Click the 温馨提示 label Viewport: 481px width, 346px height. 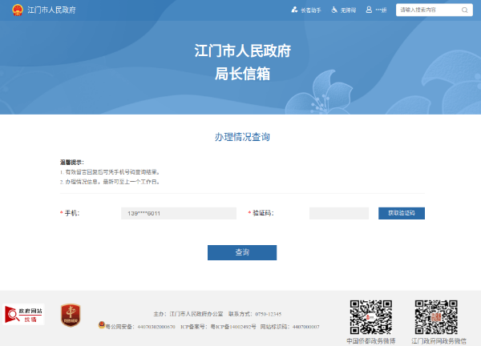click(72, 163)
